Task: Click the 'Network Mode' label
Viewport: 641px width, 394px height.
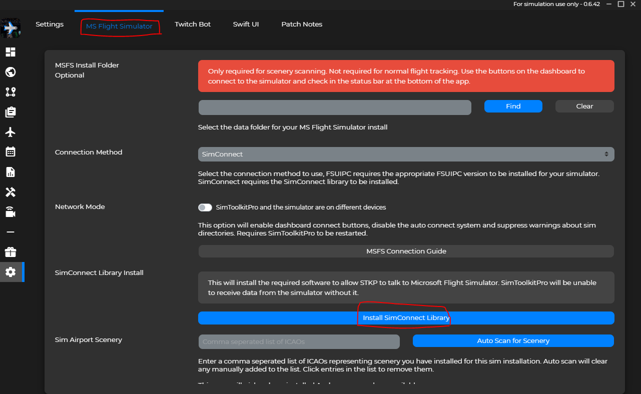Action: tap(80, 206)
